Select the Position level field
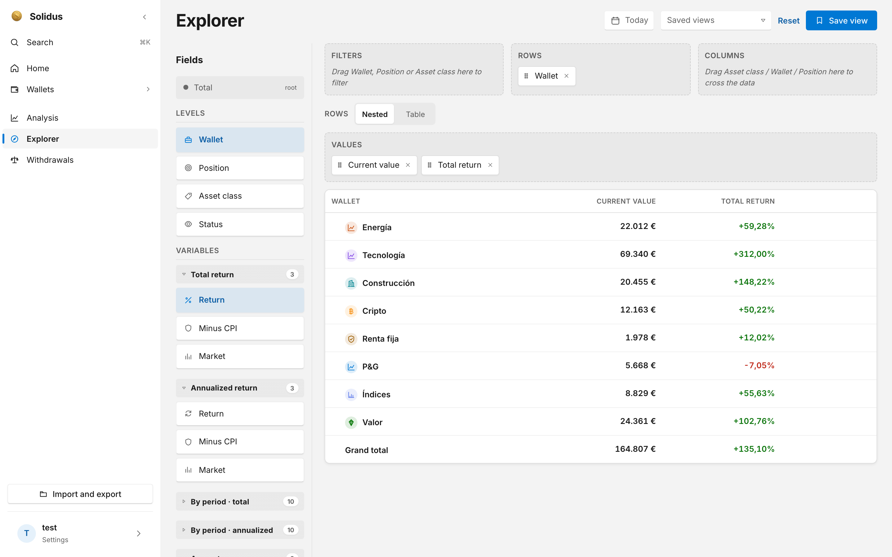The image size is (892, 557). click(240, 168)
